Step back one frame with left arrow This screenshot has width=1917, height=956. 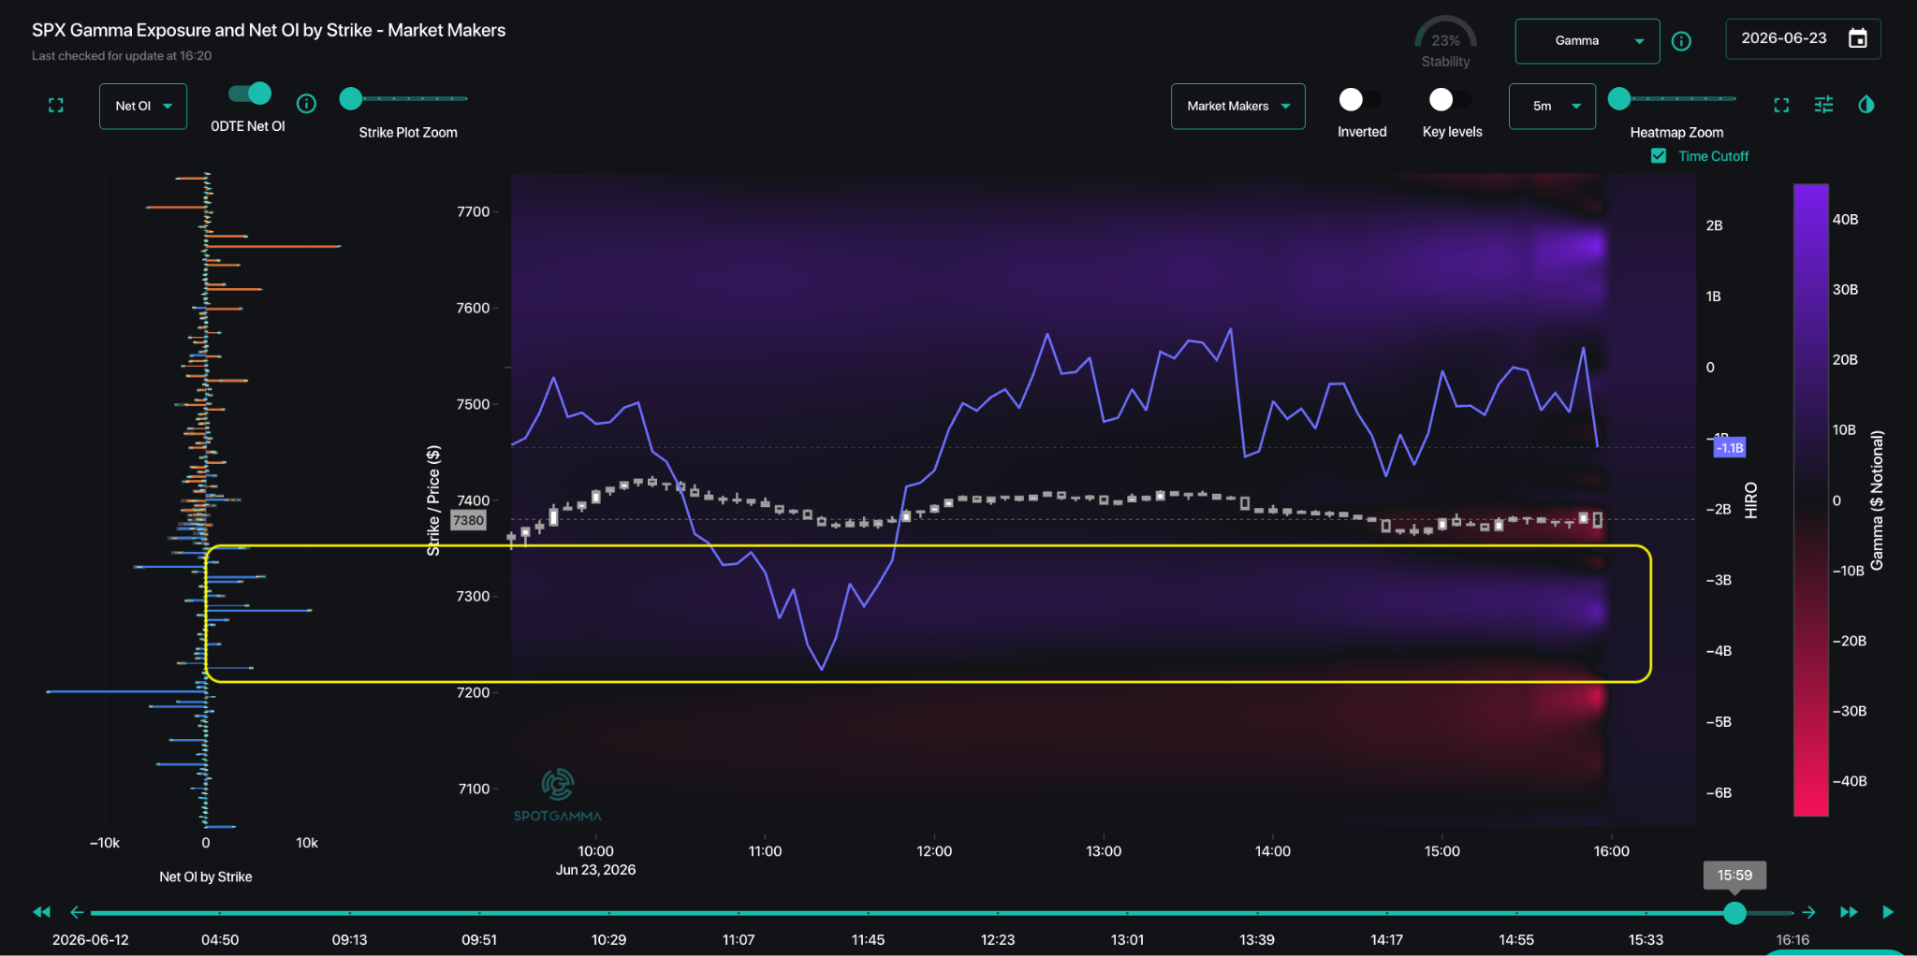pos(77,912)
